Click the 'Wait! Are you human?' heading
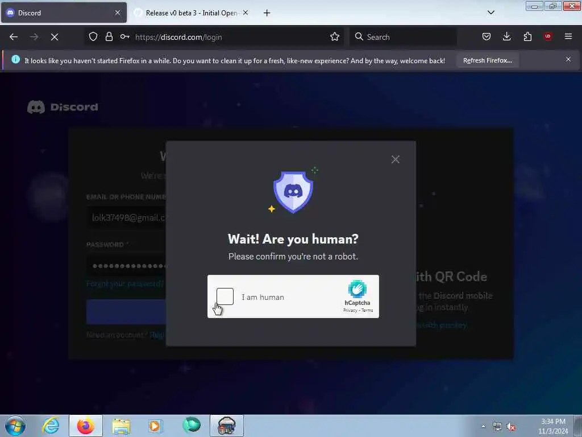The height and width of the screenshot is (437, 582). click(293, 239)
